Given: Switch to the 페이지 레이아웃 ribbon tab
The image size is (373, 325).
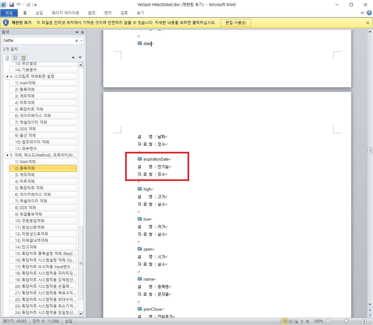Looking at the screenshot, I should point(65,13).
